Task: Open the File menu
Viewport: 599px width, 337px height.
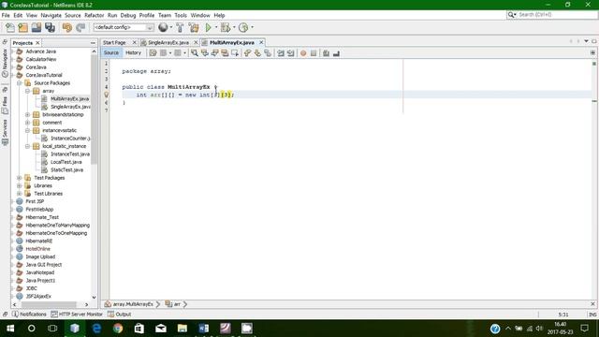Action: tap(6, 15)
